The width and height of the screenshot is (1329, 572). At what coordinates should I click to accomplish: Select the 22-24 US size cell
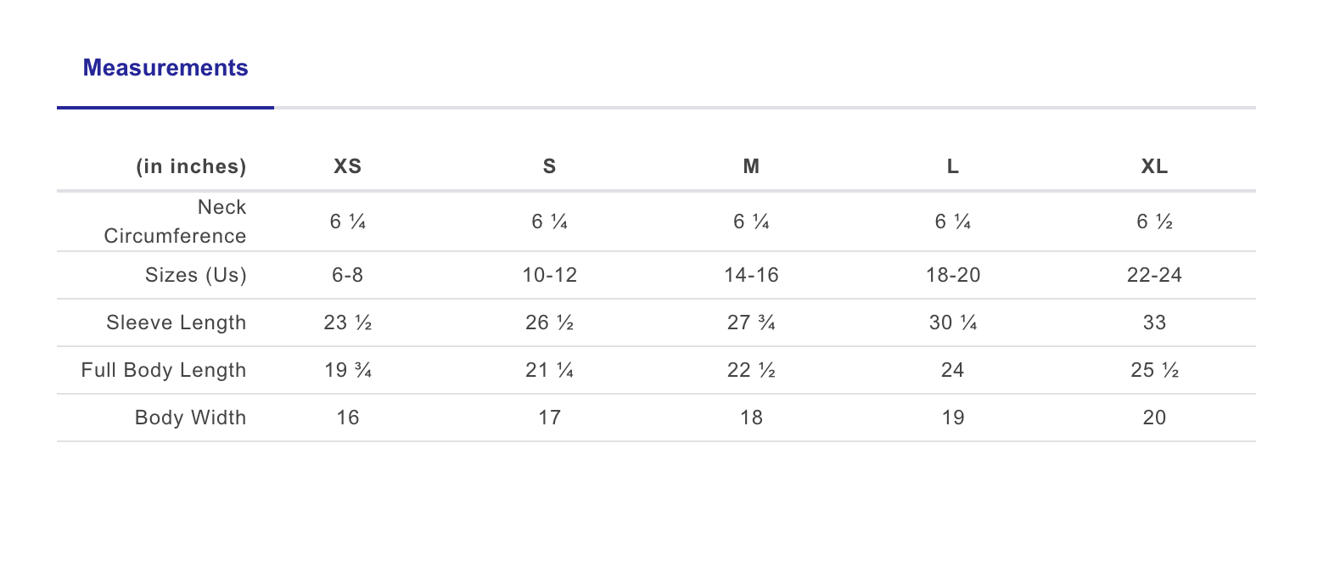pos(1154,275)
